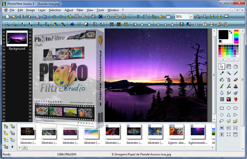Select the Hand move tool
247x159 pixels.
(x=235, y=66)
